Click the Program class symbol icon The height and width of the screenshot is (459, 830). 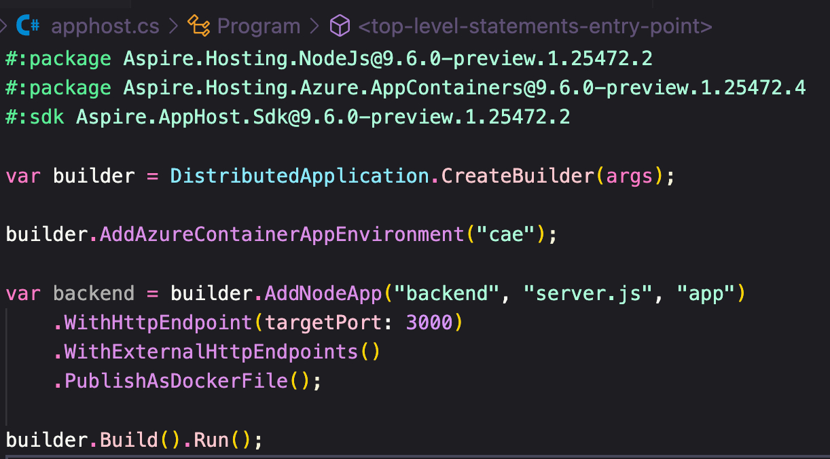tap(199, 26)
